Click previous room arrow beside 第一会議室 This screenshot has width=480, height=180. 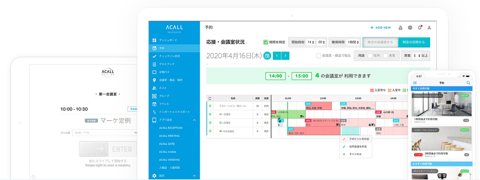(97, 94)
